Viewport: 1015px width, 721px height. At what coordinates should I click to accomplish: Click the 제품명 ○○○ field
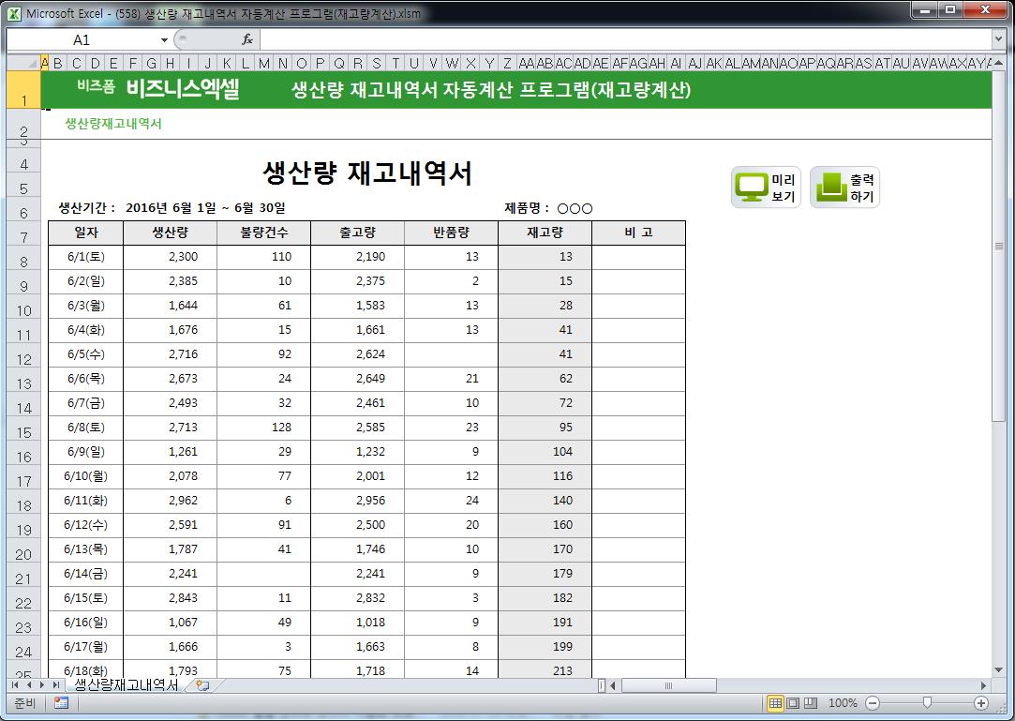[x=548, y=208]
